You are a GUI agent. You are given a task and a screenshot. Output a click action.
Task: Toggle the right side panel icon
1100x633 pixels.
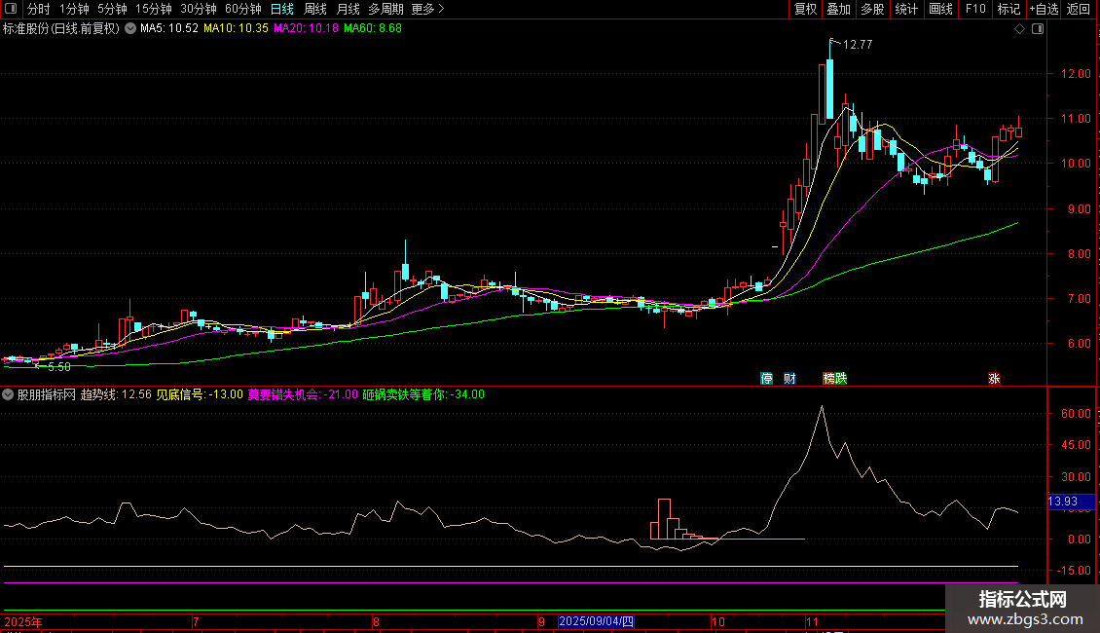tap(1037, 29)
